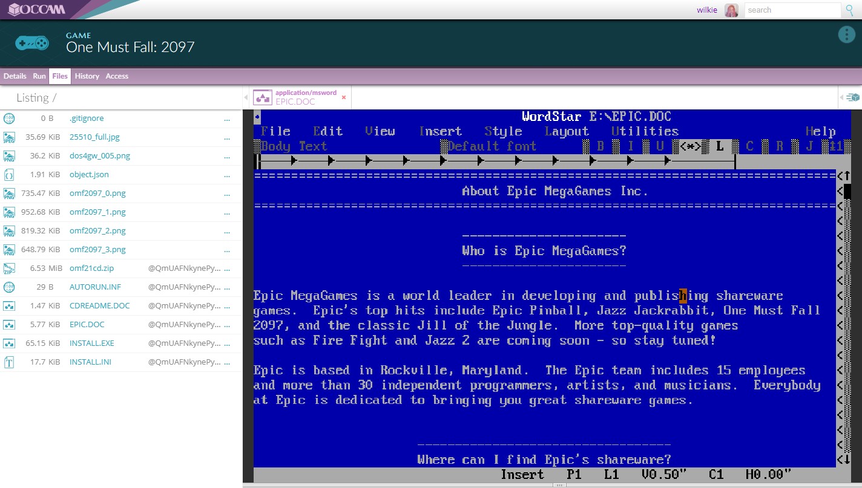Open options for INSTALL.INI row
862x488 pixels.
pos(227,363)
